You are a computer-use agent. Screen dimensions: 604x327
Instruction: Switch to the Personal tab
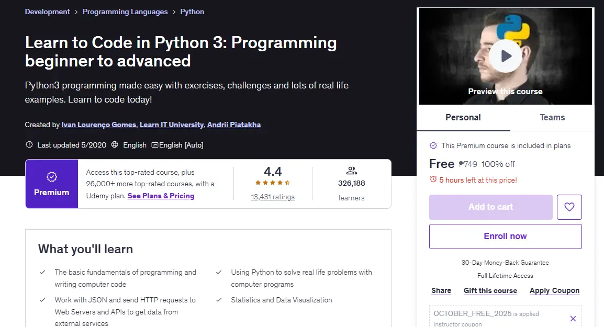tap(463, 118)
